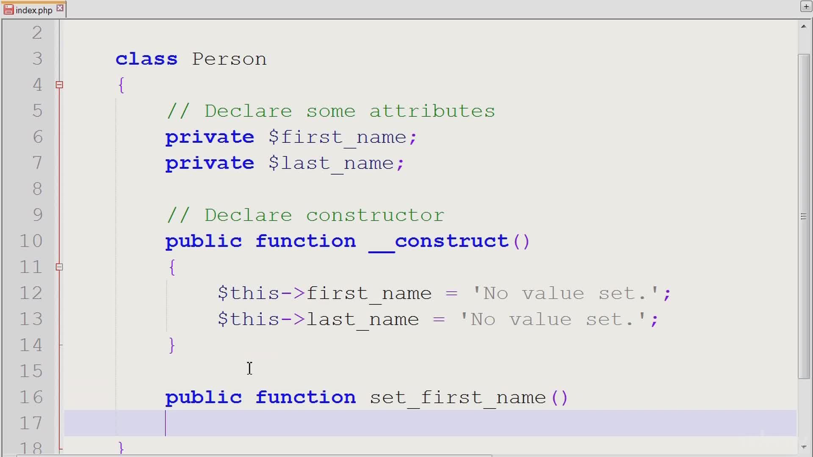Click the plus button at top-right corner
This screenshot has height=457, width=813.
pyautogui.click(x=806, y=6)
